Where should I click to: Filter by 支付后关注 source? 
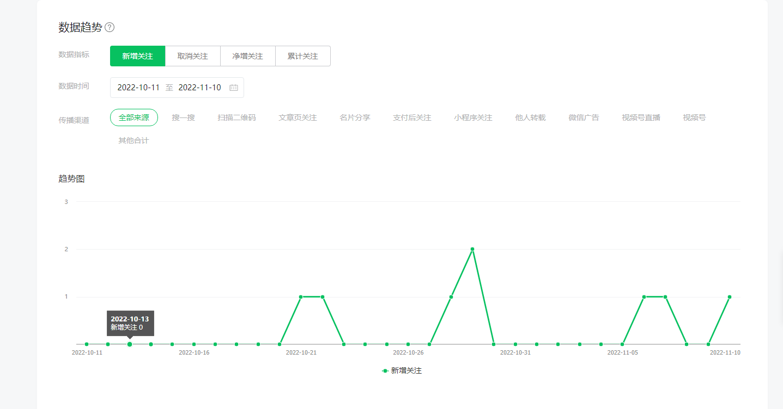tap(412, 117)
